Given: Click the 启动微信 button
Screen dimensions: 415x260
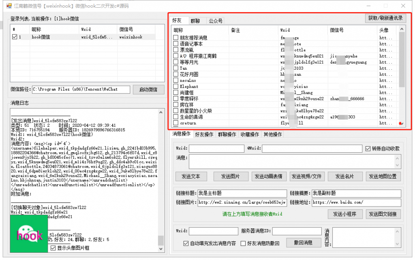Looking at the screenshot, I should pos(148,90).
